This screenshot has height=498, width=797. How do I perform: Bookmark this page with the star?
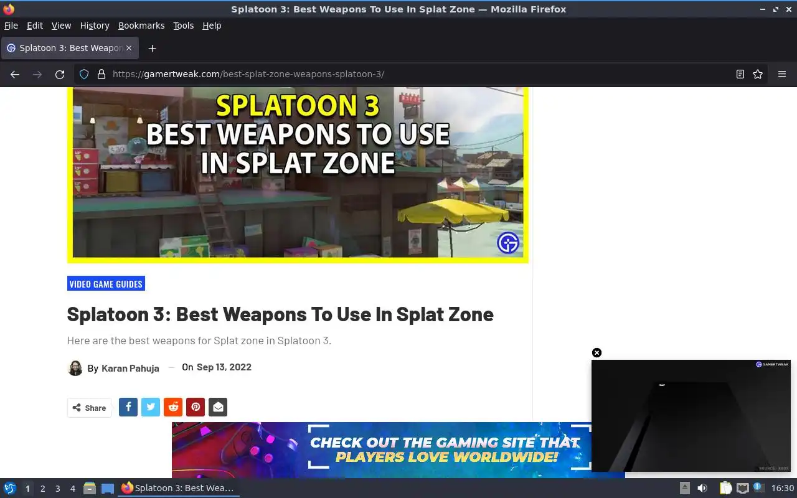pos(758,74)
